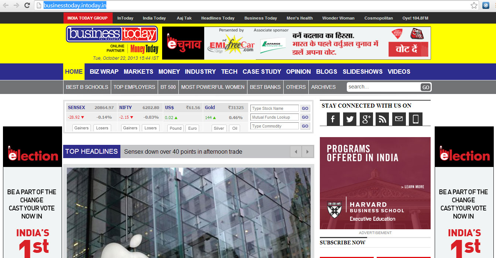Open Sensex Losers tab
Screen dimensions: 496x258
tap(102, 128)
